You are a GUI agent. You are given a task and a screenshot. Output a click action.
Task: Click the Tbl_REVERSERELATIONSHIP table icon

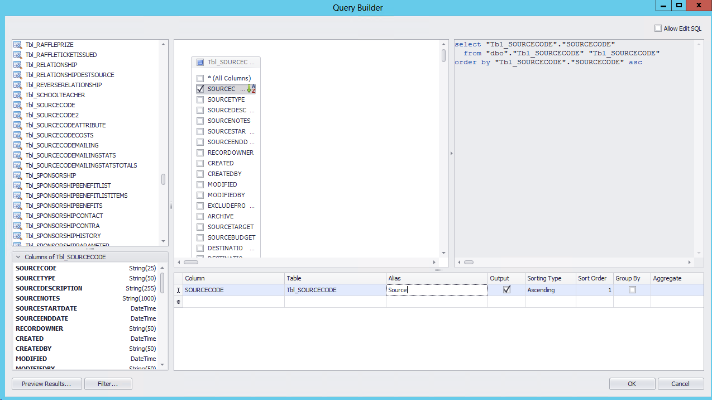point(17,85)
